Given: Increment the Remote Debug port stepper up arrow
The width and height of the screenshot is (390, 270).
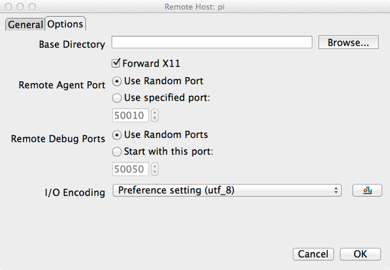Looking at the screenshot, I should tap(155, 166).
